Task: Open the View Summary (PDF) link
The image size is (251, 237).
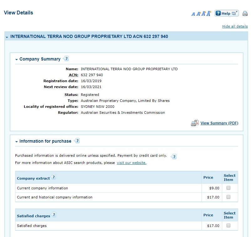Action: (x=219, y=123)
